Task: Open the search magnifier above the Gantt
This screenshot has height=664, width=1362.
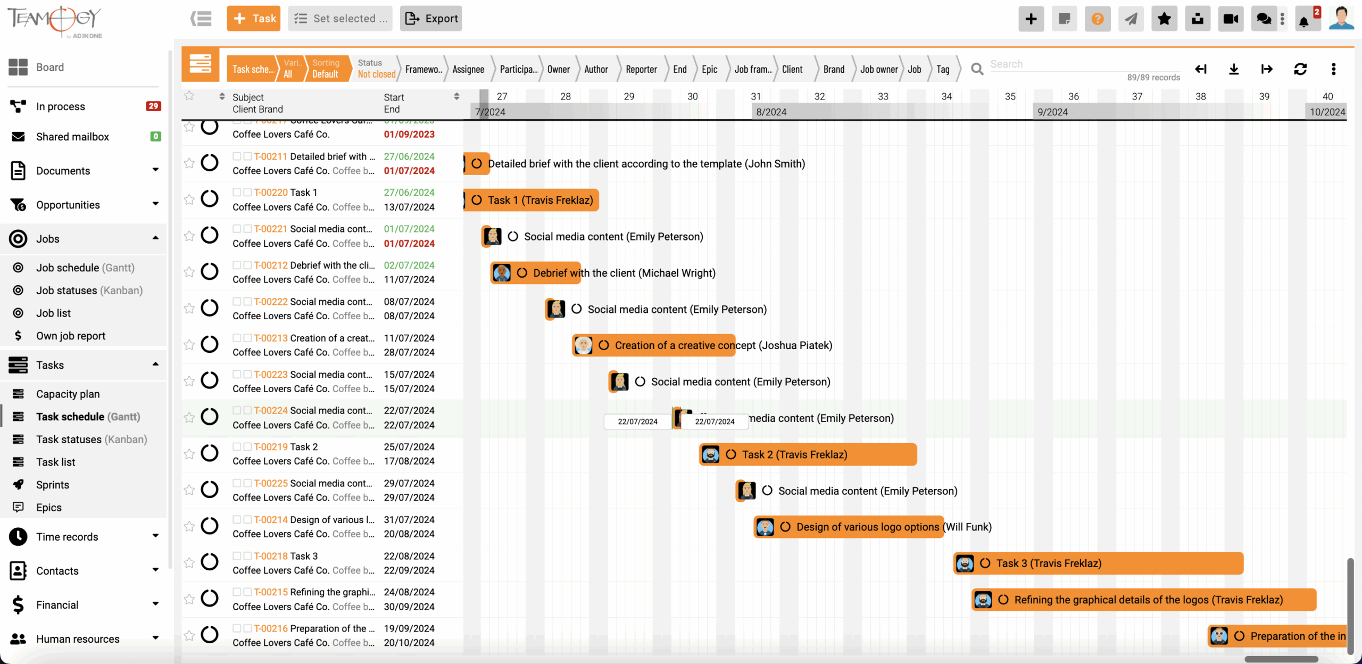Action: [977, 69]
